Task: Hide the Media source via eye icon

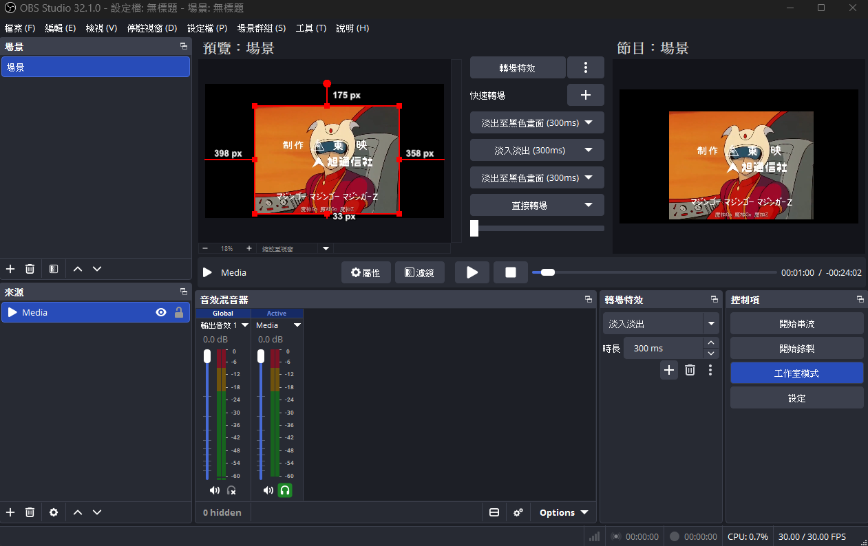Action: click(x=161, y=312)
